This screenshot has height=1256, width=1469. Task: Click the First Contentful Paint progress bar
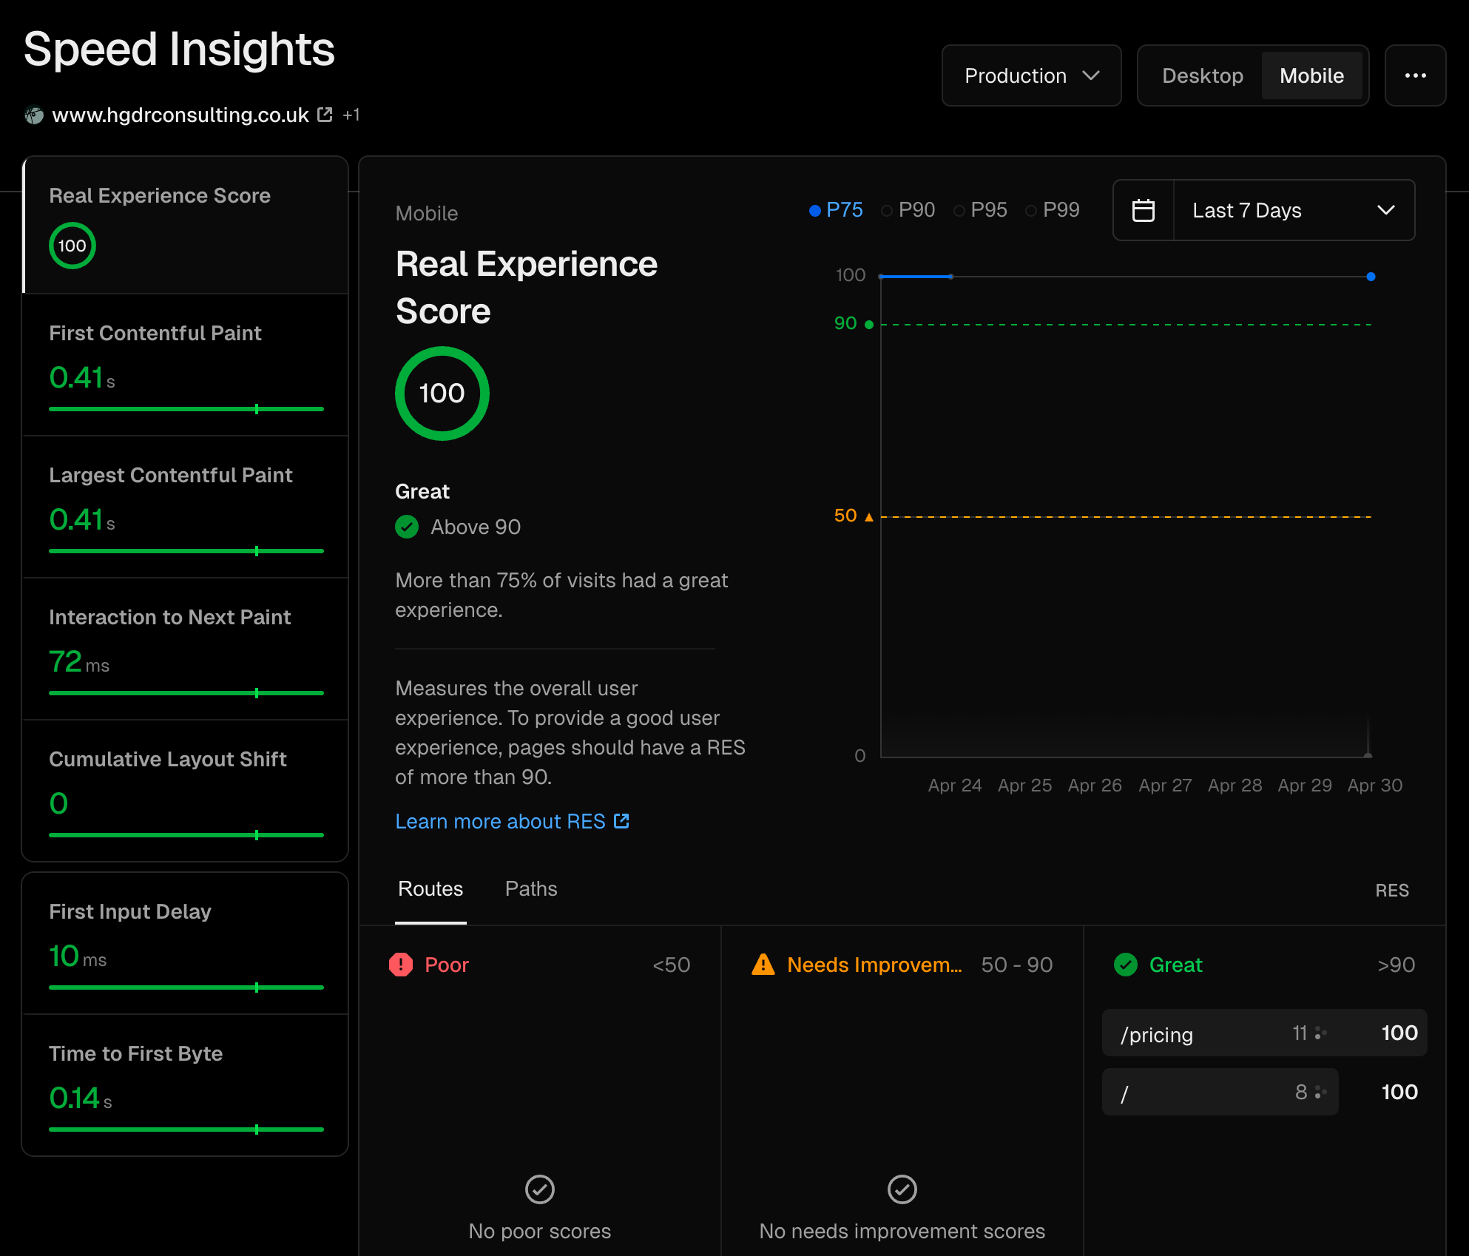186,409
